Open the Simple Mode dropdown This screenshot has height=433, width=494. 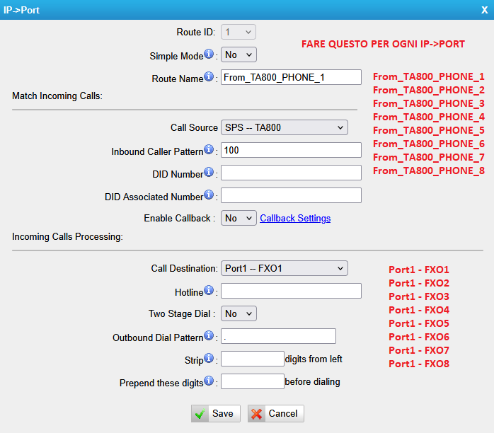point(239,54)
